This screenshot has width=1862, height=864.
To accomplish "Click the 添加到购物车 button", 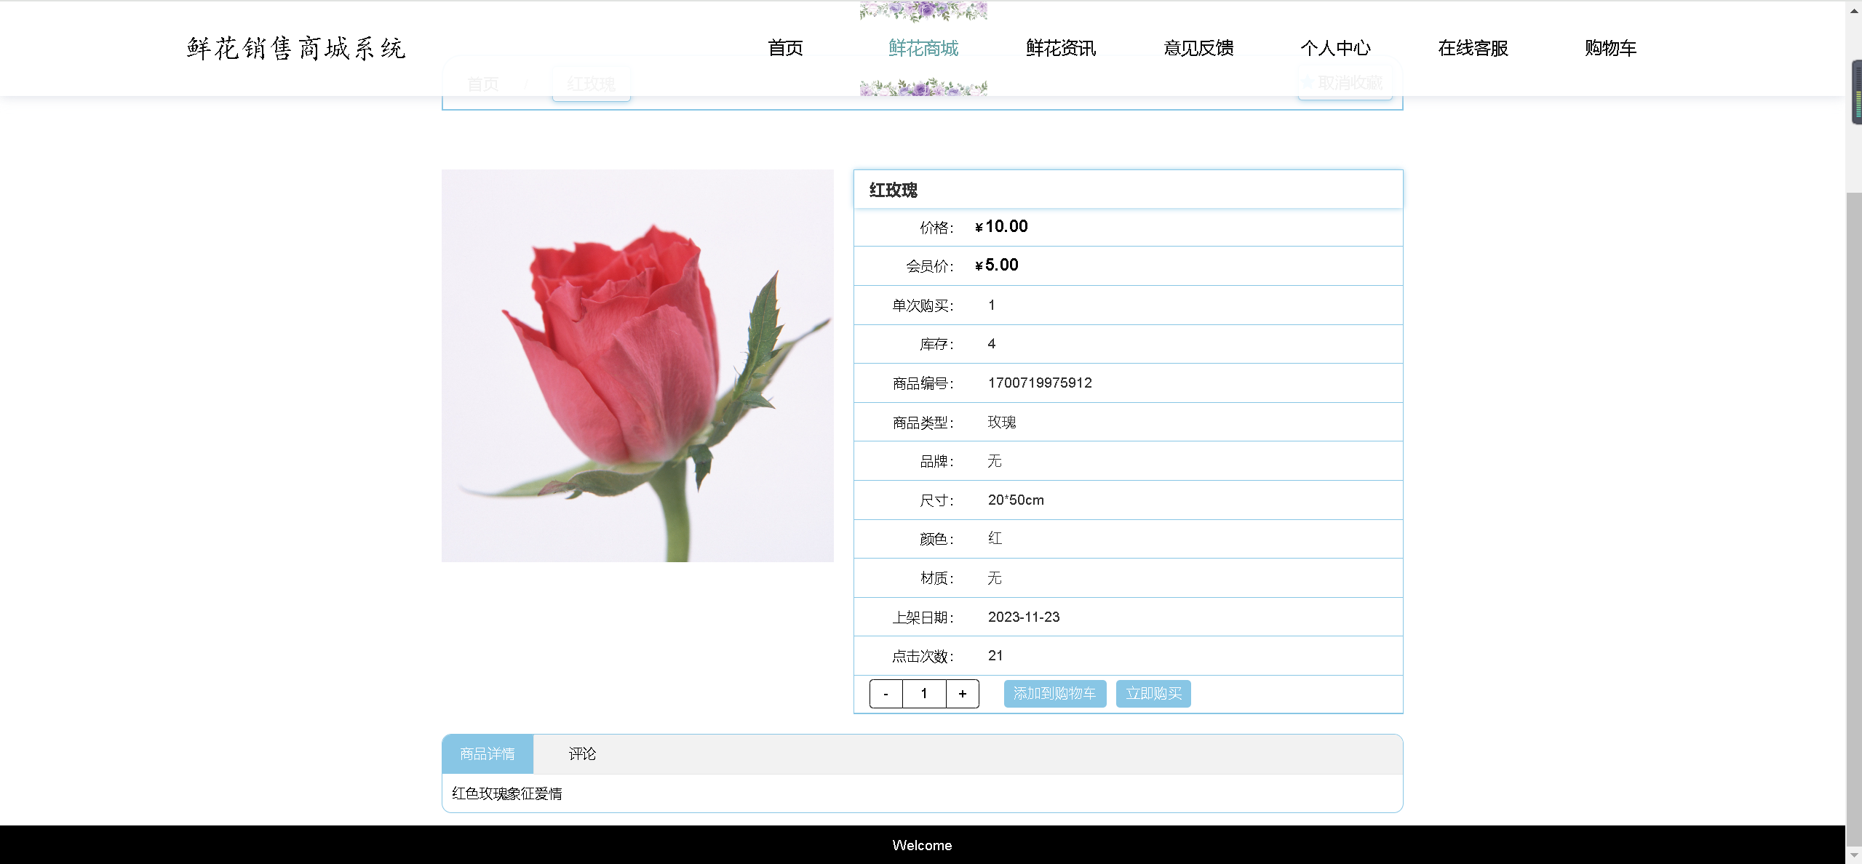I will 1055,694.
